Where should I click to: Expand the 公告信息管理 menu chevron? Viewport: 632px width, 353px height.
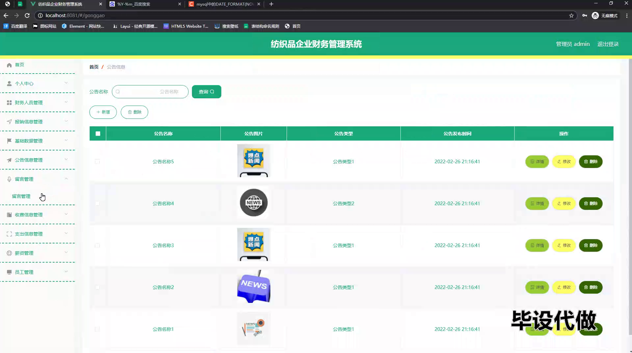[66, 159]
